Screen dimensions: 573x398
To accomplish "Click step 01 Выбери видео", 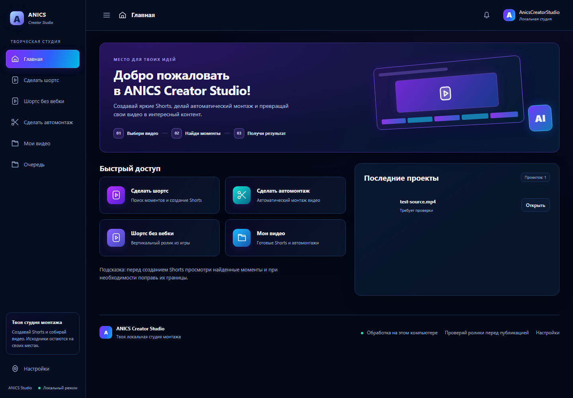I will pos(136,133).
